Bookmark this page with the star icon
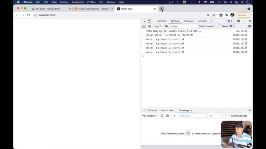This screenshot has height=149, width=266. click(x=214, y=15)
